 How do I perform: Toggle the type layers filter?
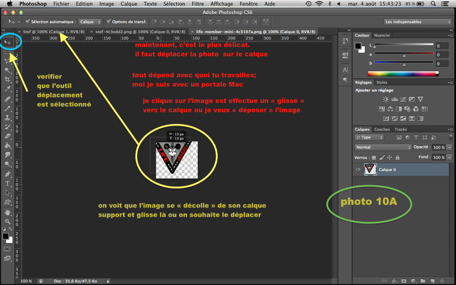[416, 137]
